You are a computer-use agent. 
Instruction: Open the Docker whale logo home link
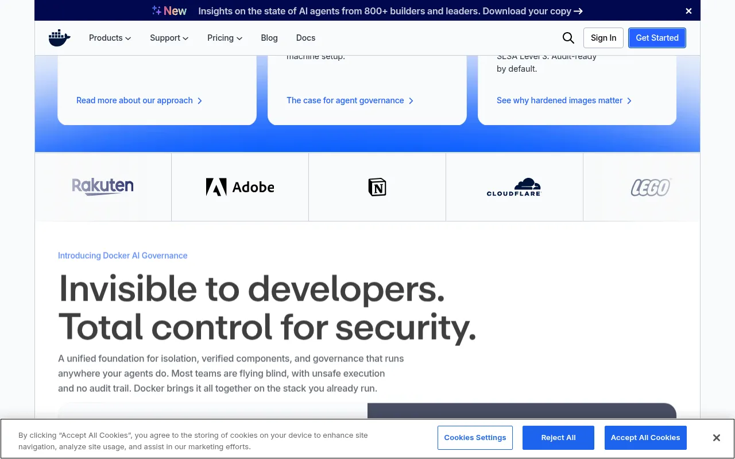point(60,38)
